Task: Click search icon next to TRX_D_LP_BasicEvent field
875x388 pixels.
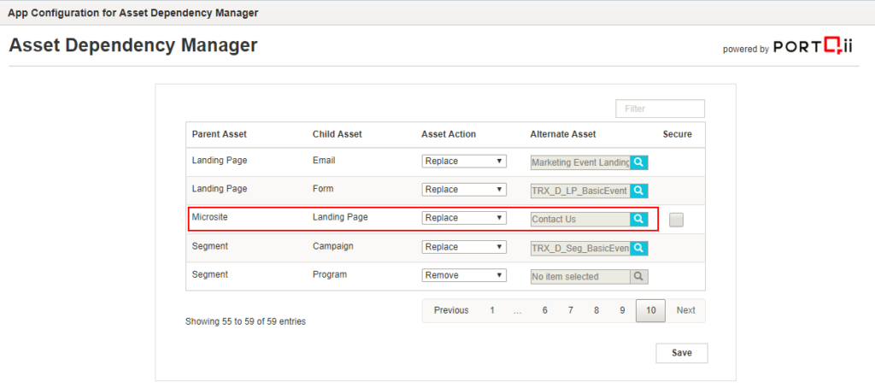Action: (x=638, y=191)
